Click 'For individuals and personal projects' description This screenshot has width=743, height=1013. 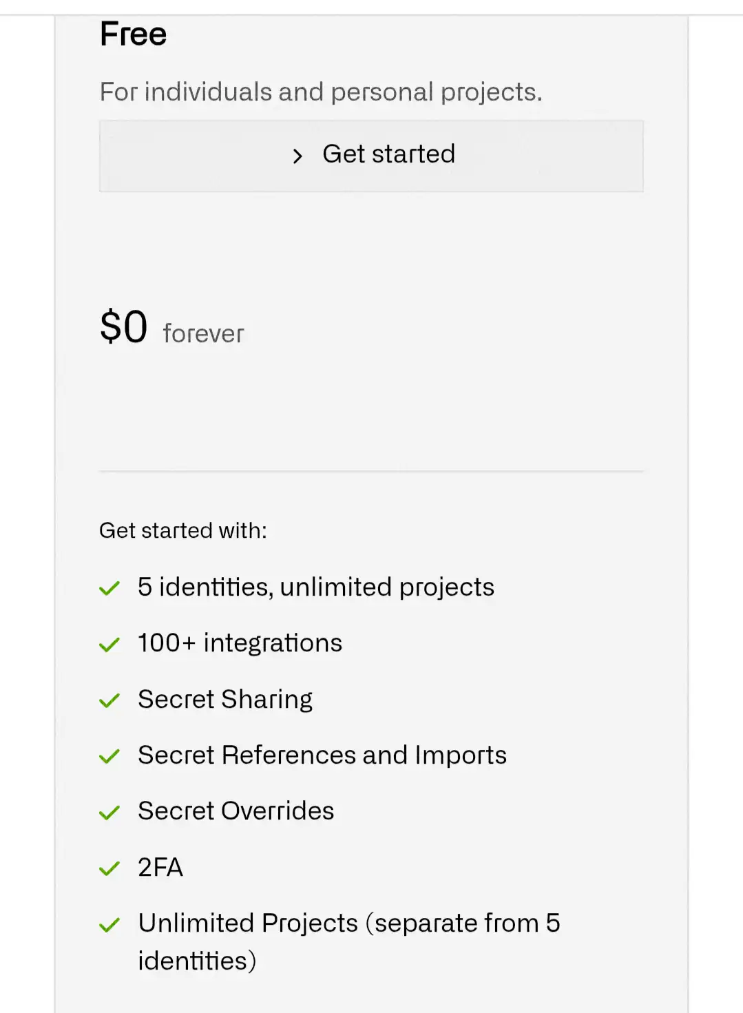321,92
